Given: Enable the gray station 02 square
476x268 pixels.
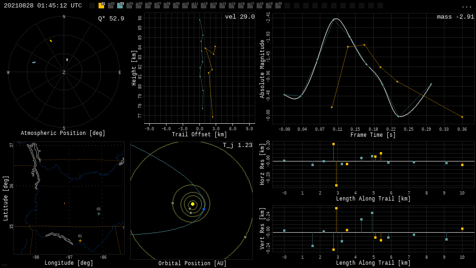Looking at the screenshot, I should coord(111,6).
